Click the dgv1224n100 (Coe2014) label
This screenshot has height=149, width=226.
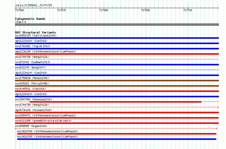(31, 94)
